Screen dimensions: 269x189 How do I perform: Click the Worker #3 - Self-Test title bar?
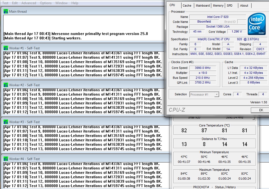pyautogui.click(x=85, y=122)
